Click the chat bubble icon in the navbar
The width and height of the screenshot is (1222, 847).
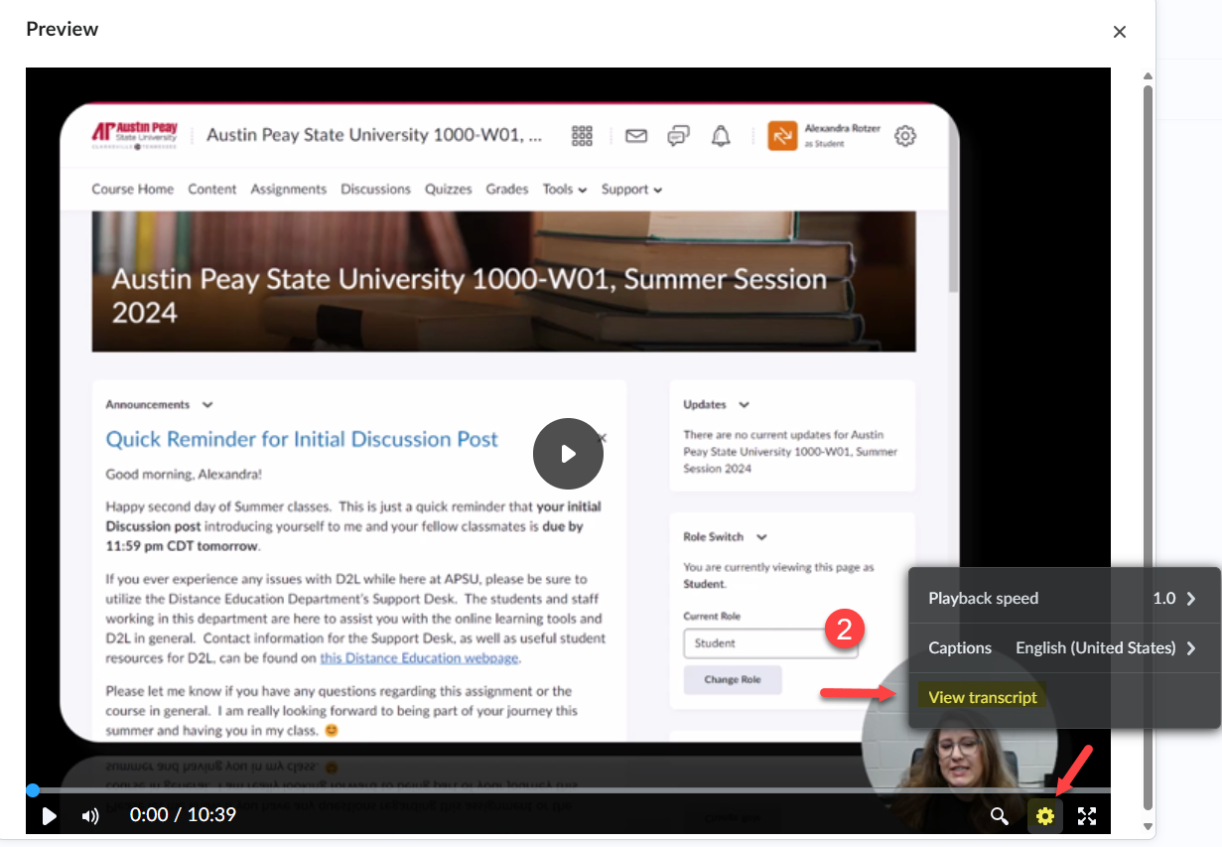pyautogui.click(x=678, y=136)
